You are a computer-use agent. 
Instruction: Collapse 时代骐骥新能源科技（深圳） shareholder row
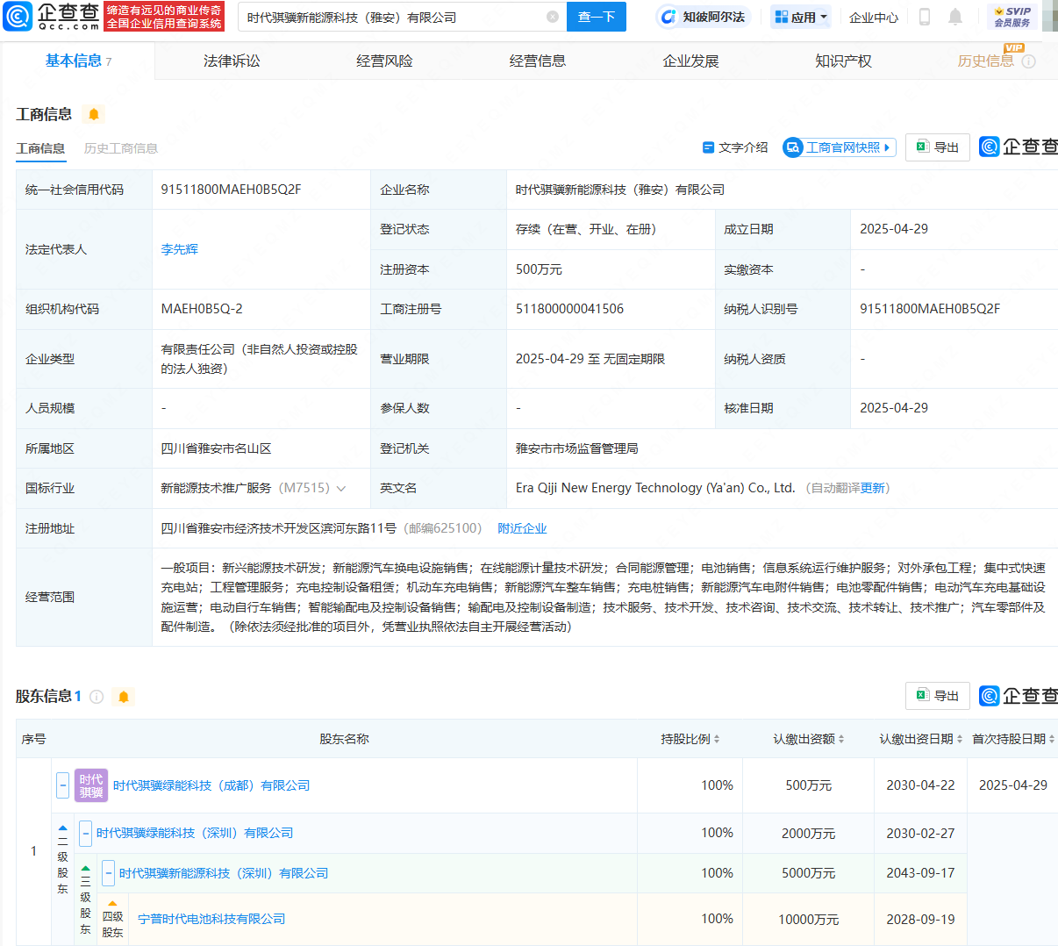click(x=109, y=873)
